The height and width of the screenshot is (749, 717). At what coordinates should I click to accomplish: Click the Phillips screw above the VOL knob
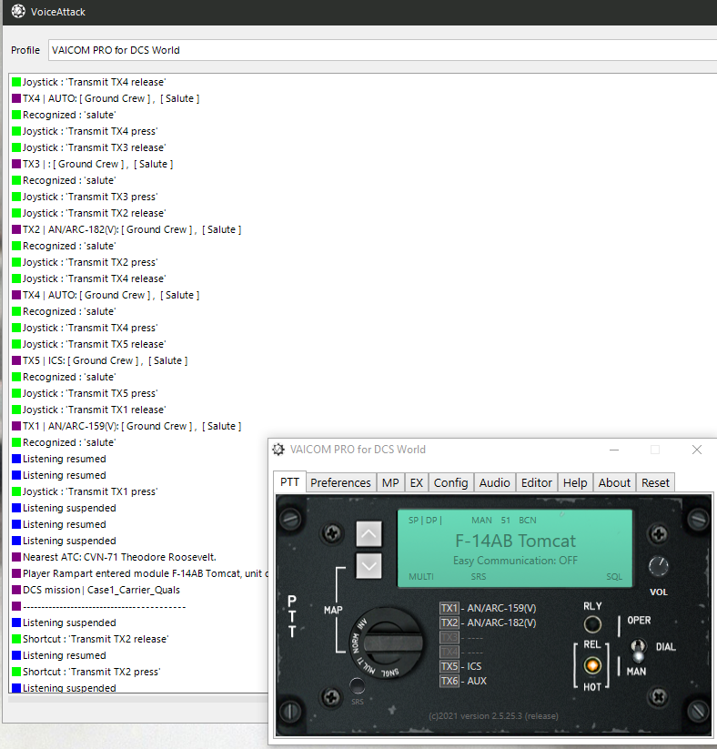click(659, 534)
